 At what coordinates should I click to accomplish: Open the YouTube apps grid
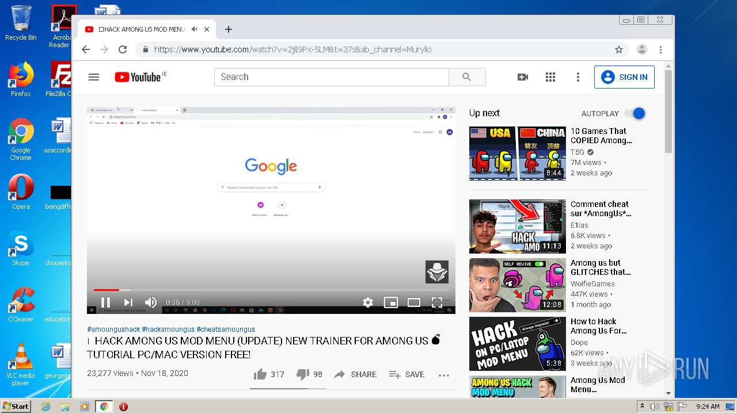550,77
